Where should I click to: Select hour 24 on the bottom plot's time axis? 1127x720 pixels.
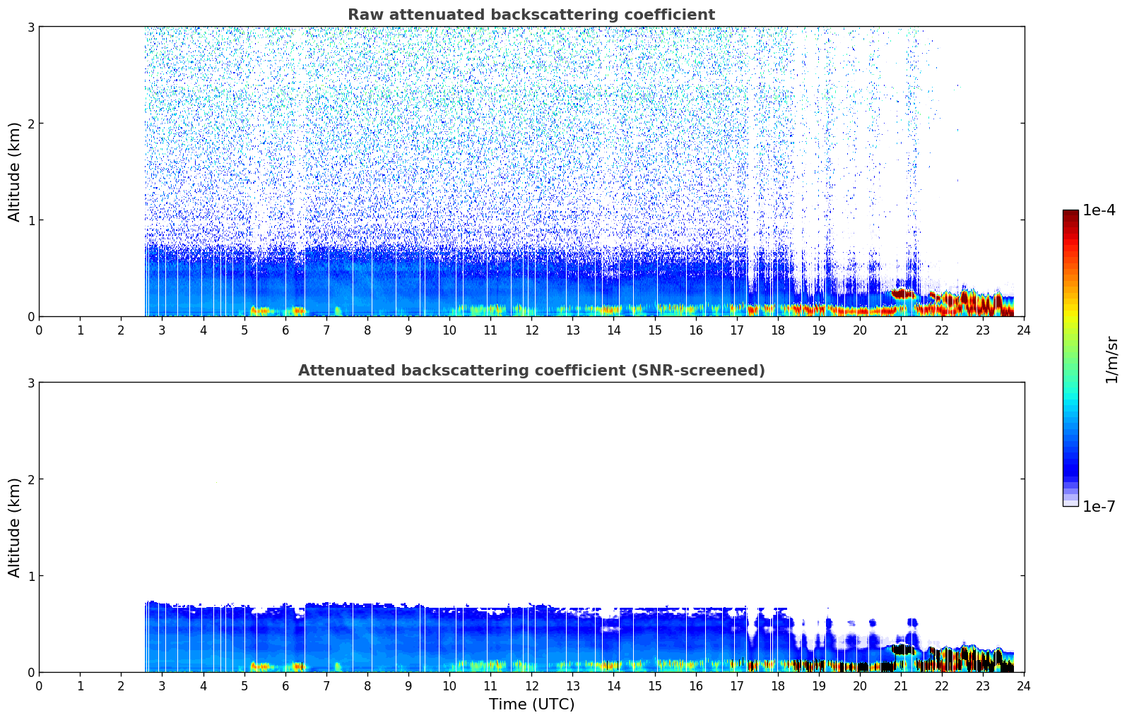1024,686
